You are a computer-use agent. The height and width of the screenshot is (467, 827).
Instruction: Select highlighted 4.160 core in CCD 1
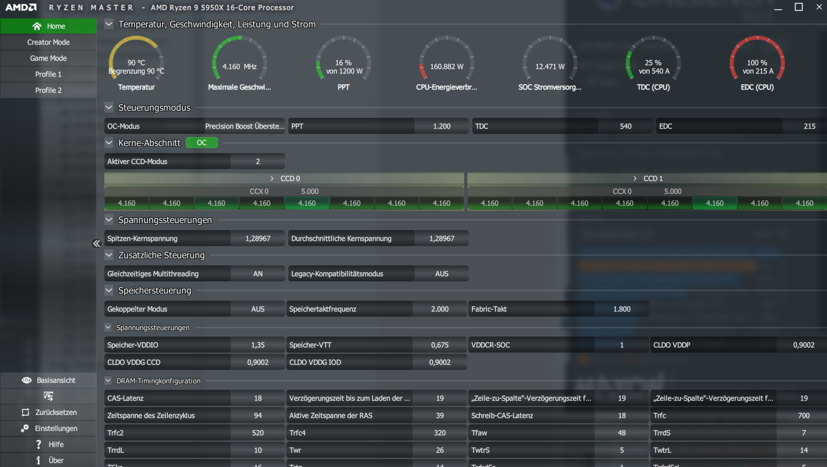tap(715, 203)
